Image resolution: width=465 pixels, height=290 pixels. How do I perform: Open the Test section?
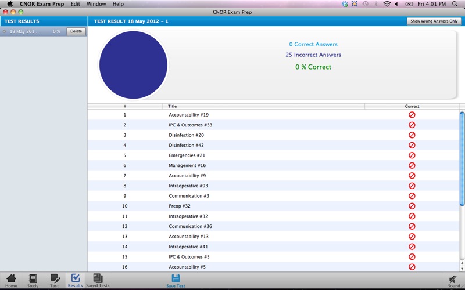(55, 281)
